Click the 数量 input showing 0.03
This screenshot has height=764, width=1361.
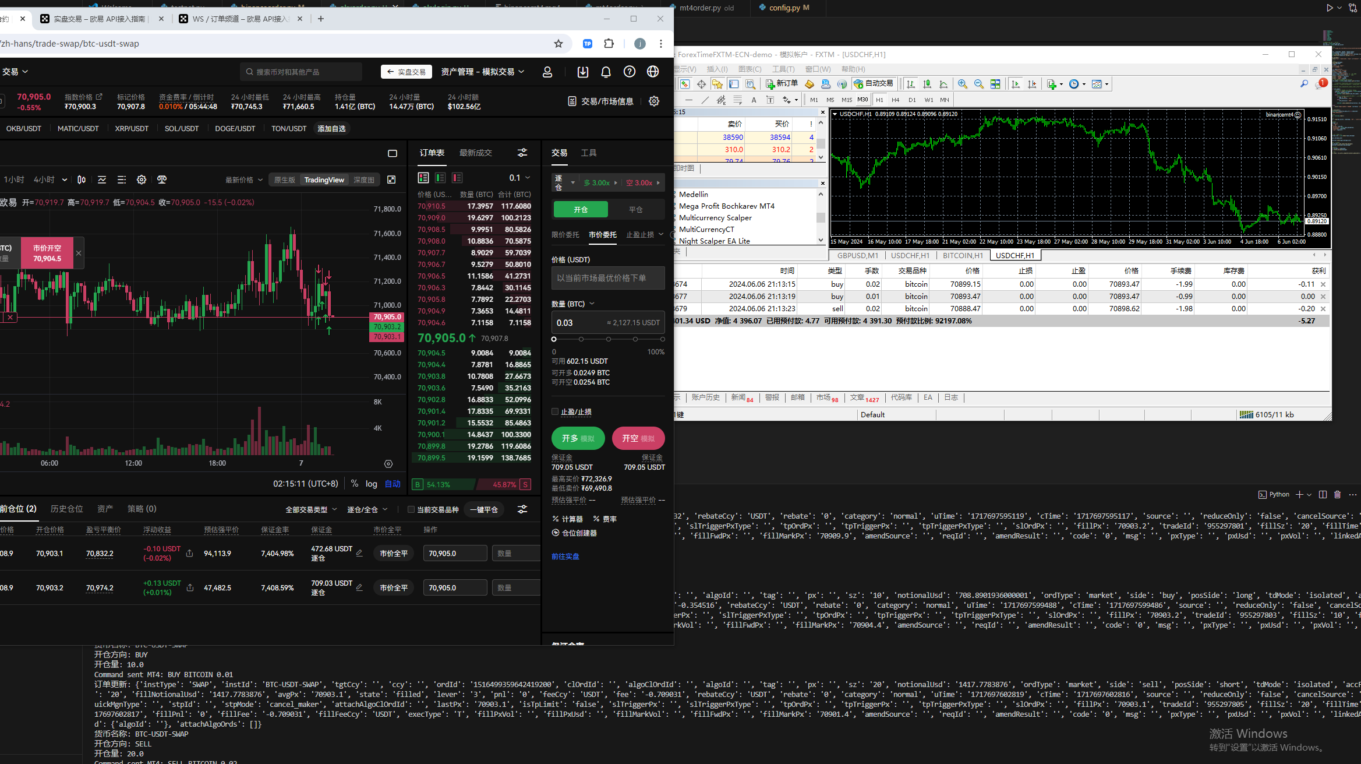pos(608,323)
